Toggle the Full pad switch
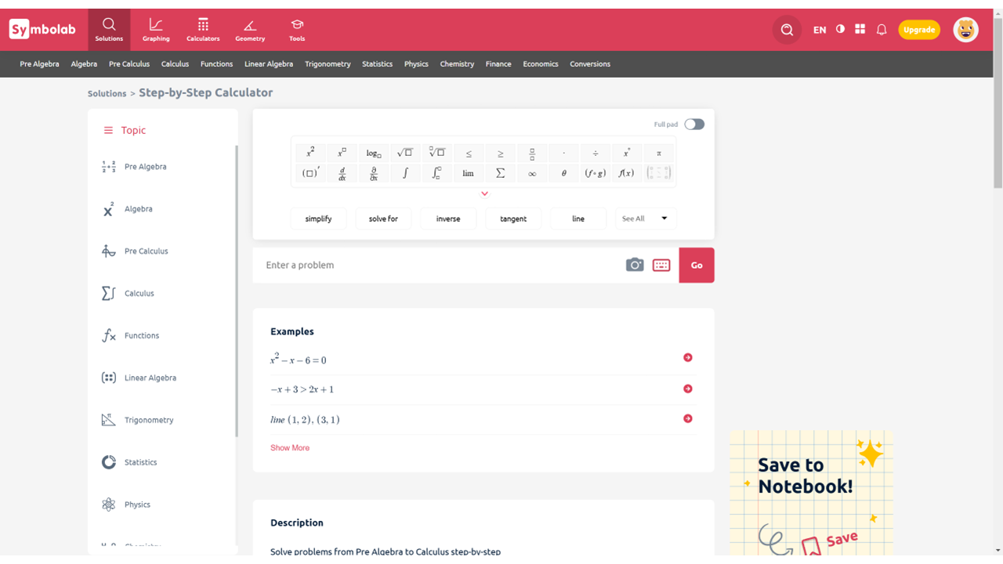The height and width of the screenshot is (564, 1003). tap(693, 124)
